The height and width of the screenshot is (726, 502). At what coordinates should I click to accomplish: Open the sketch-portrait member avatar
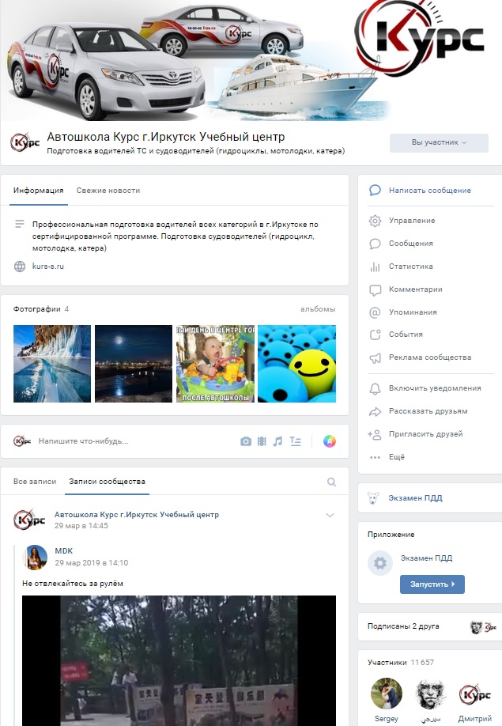tap(431, 694)
